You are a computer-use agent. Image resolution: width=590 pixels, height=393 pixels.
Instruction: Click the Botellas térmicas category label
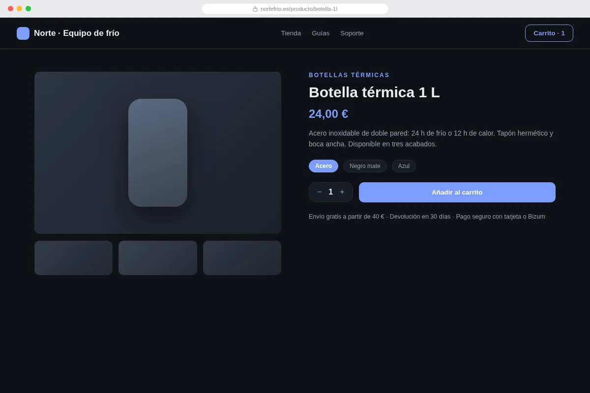pyautogui.click(x=349, y=75)
